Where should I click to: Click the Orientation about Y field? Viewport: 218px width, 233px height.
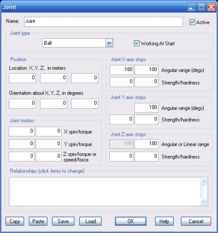[x=54, y=104]
